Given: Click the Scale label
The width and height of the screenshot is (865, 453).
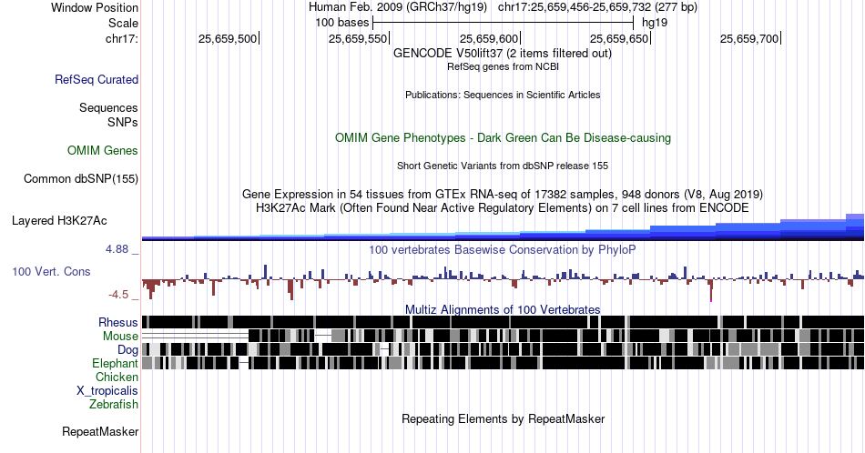Looking at the screenshot, I should [124, 23].
